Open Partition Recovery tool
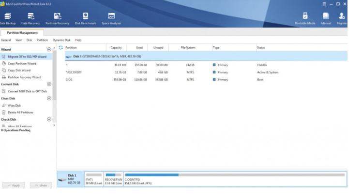This screenshot has height=194, width=362. coord(57,19)
